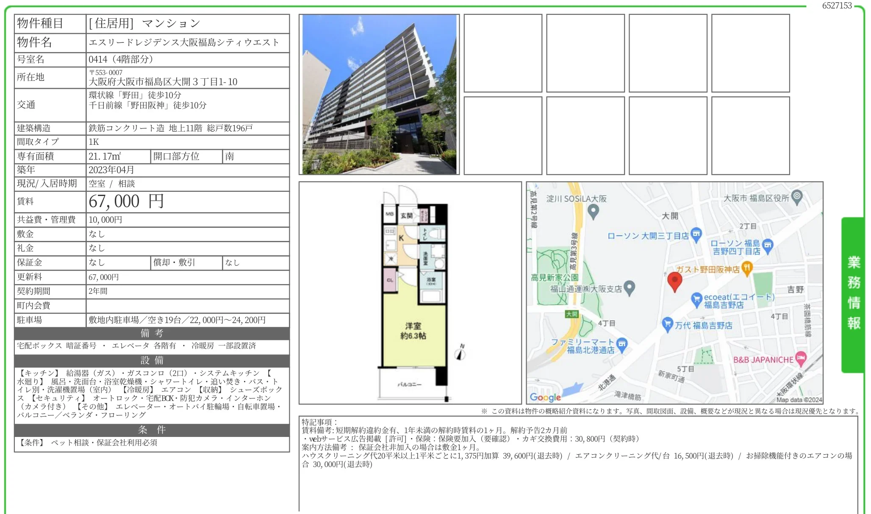The image size is (871, 514).
Task: Click the ガスト野田阪神店 restaurant icon
Action: [x=747, y=269]
